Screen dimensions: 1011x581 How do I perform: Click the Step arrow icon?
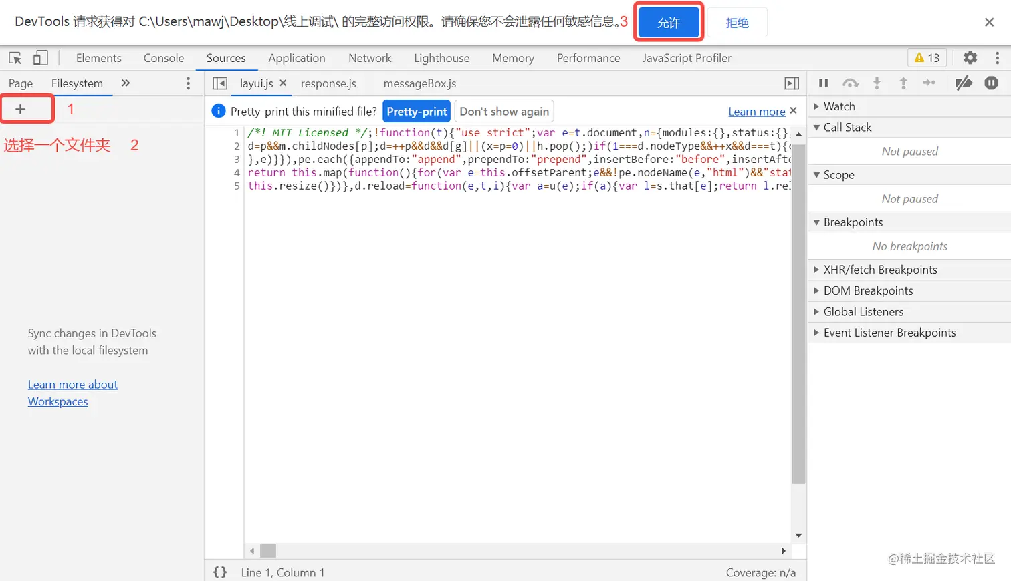pos(929,83)
